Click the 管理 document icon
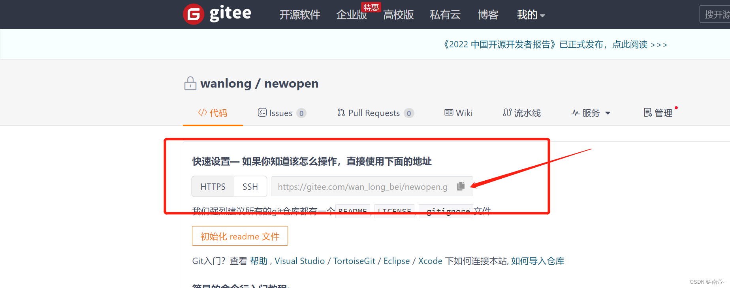Screen dimensions: 730x288 [x=648, y=112]
